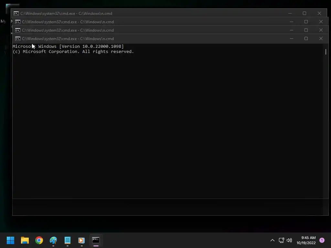Open the notification badge showing 1

coord(322,240)
